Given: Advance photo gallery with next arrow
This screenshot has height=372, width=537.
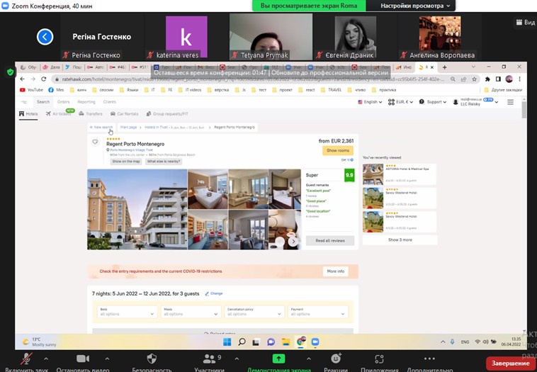Looking at the screenshot, I should (293, 242).
